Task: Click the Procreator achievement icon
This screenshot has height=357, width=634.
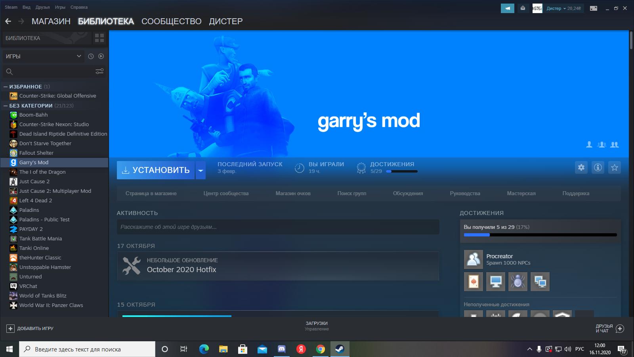Action: tap(474, 259)
